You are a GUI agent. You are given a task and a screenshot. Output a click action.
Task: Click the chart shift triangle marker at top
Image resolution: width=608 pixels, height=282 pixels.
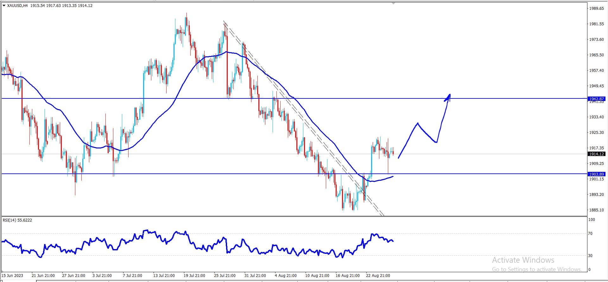click(x=394, y=3)
